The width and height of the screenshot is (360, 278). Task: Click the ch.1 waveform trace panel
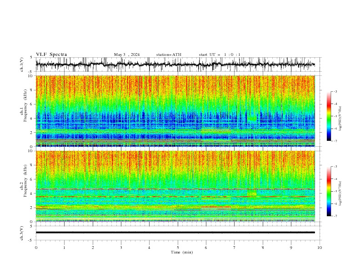pyautogui.click(x=178, y=65)
